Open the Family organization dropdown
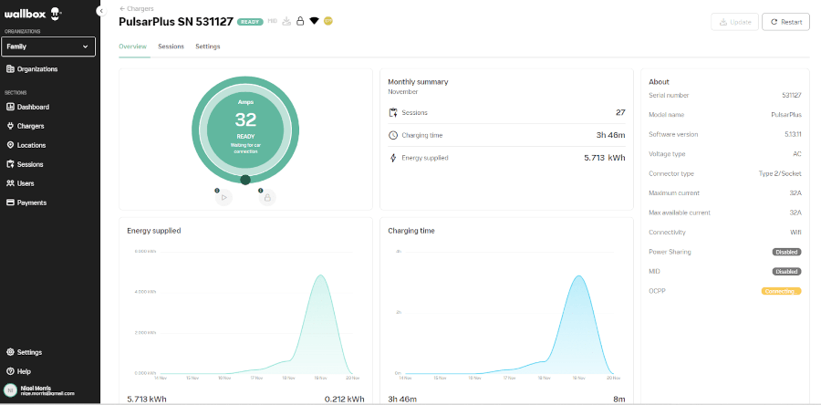821x405 pixels. tap(48, 47)
